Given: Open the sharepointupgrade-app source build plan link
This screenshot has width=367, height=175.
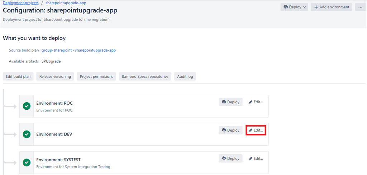Looking at the screenshot, I should tap(95, 50).
